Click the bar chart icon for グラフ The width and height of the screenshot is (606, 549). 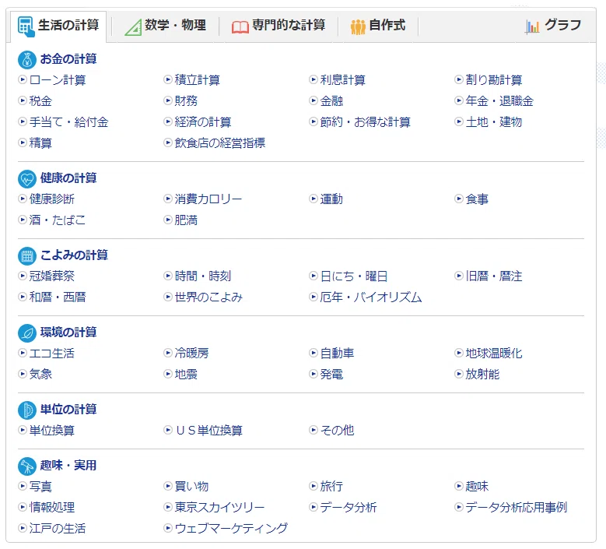point(533,26)
